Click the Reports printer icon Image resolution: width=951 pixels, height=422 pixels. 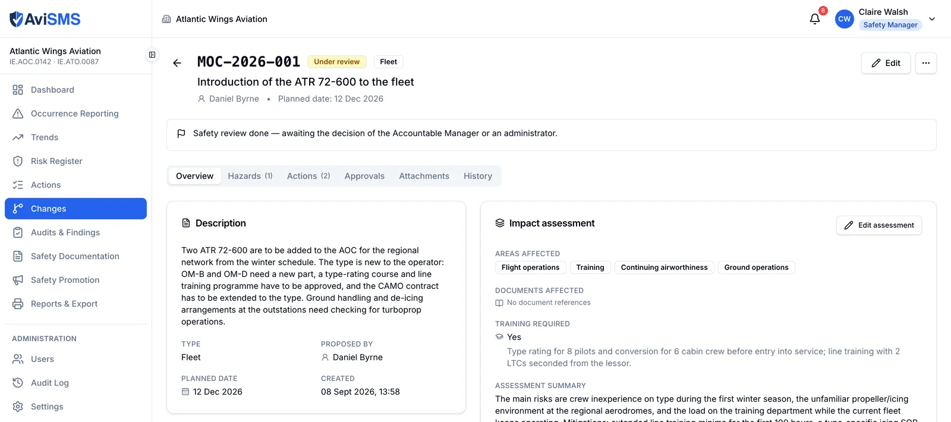point(18,304)
